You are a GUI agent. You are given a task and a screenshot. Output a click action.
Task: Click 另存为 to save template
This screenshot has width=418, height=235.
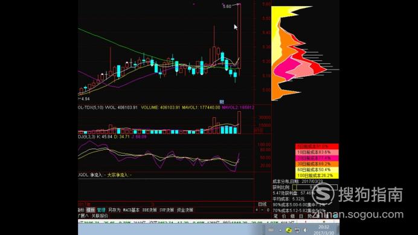click(x=114, y=210)
